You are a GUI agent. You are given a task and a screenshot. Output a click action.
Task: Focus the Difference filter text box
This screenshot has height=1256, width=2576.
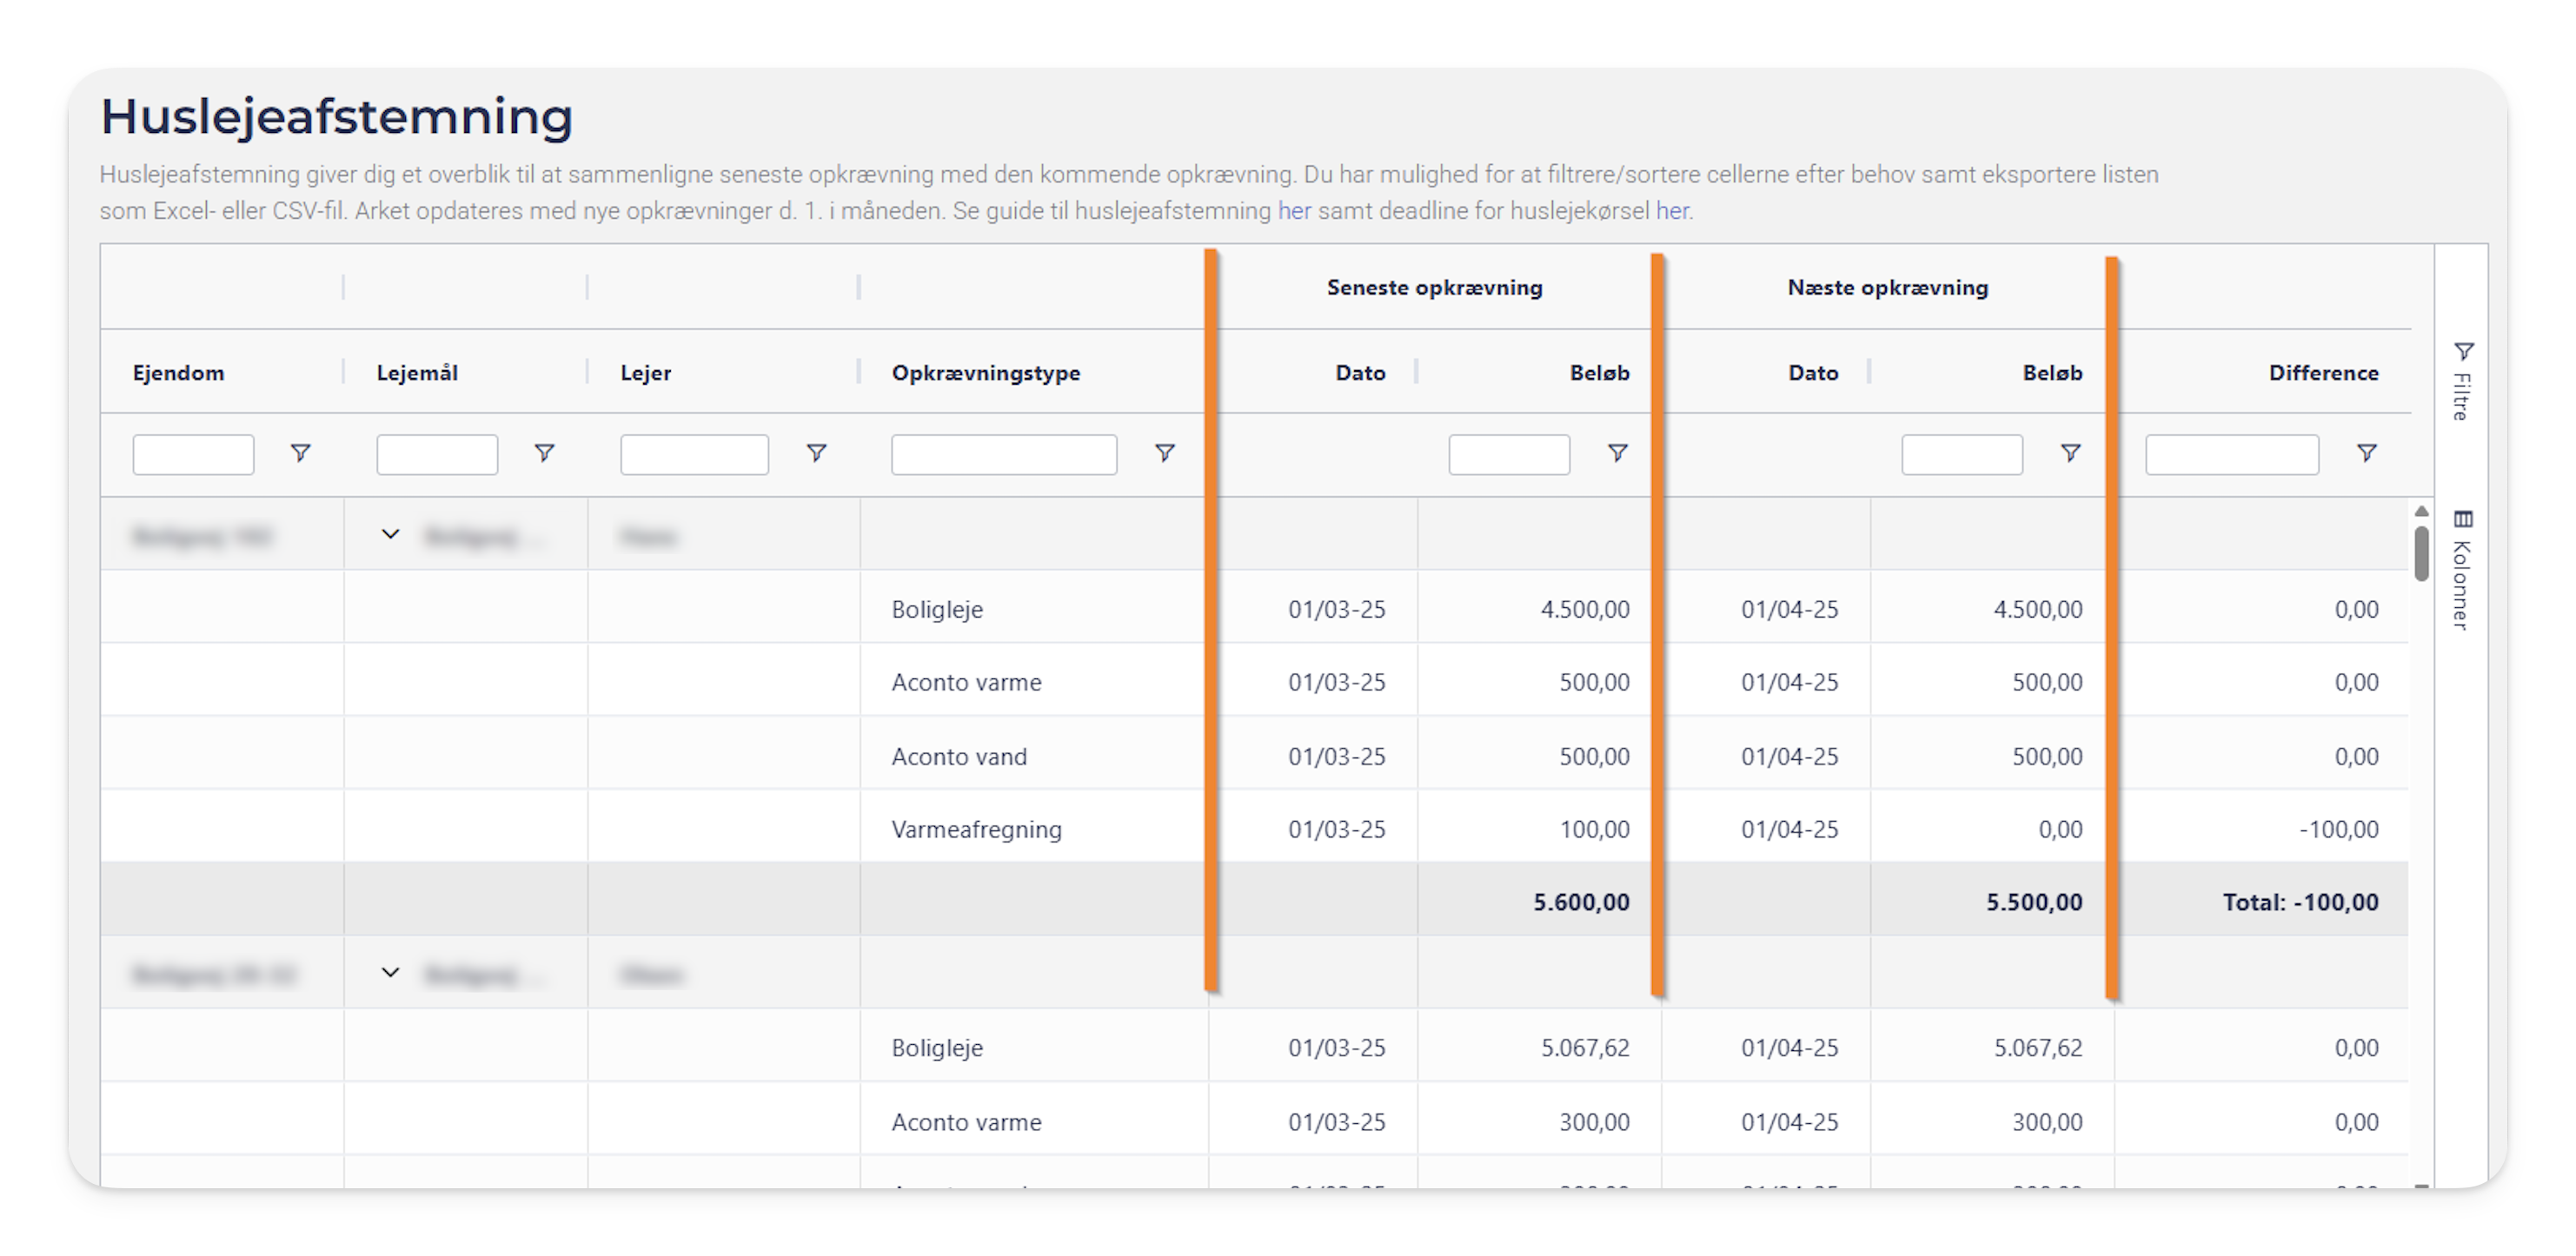pyautogui.click(x=2232, y=454)
